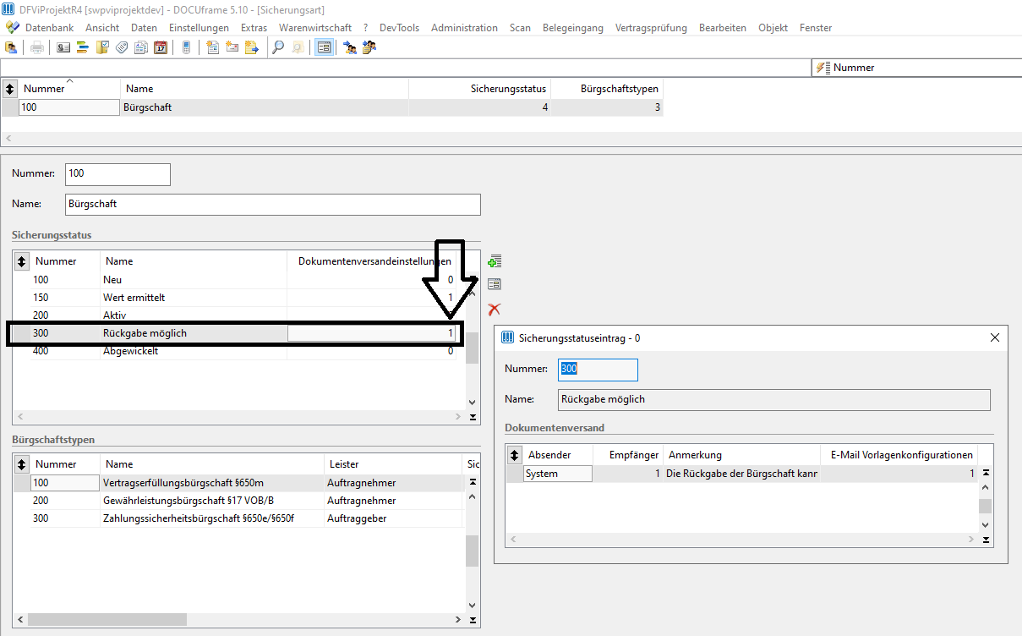Select the Wert ermittelt status row
The height and width of the screenshot is (636, 1022).
coord(235,298)
